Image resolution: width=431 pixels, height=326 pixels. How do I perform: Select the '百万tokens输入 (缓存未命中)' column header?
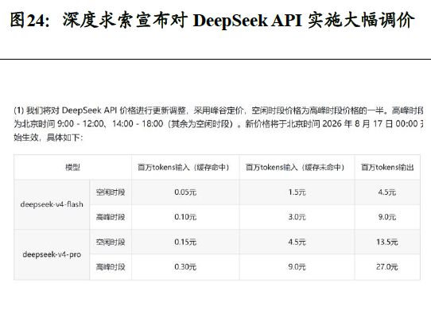tap(297, 167)
